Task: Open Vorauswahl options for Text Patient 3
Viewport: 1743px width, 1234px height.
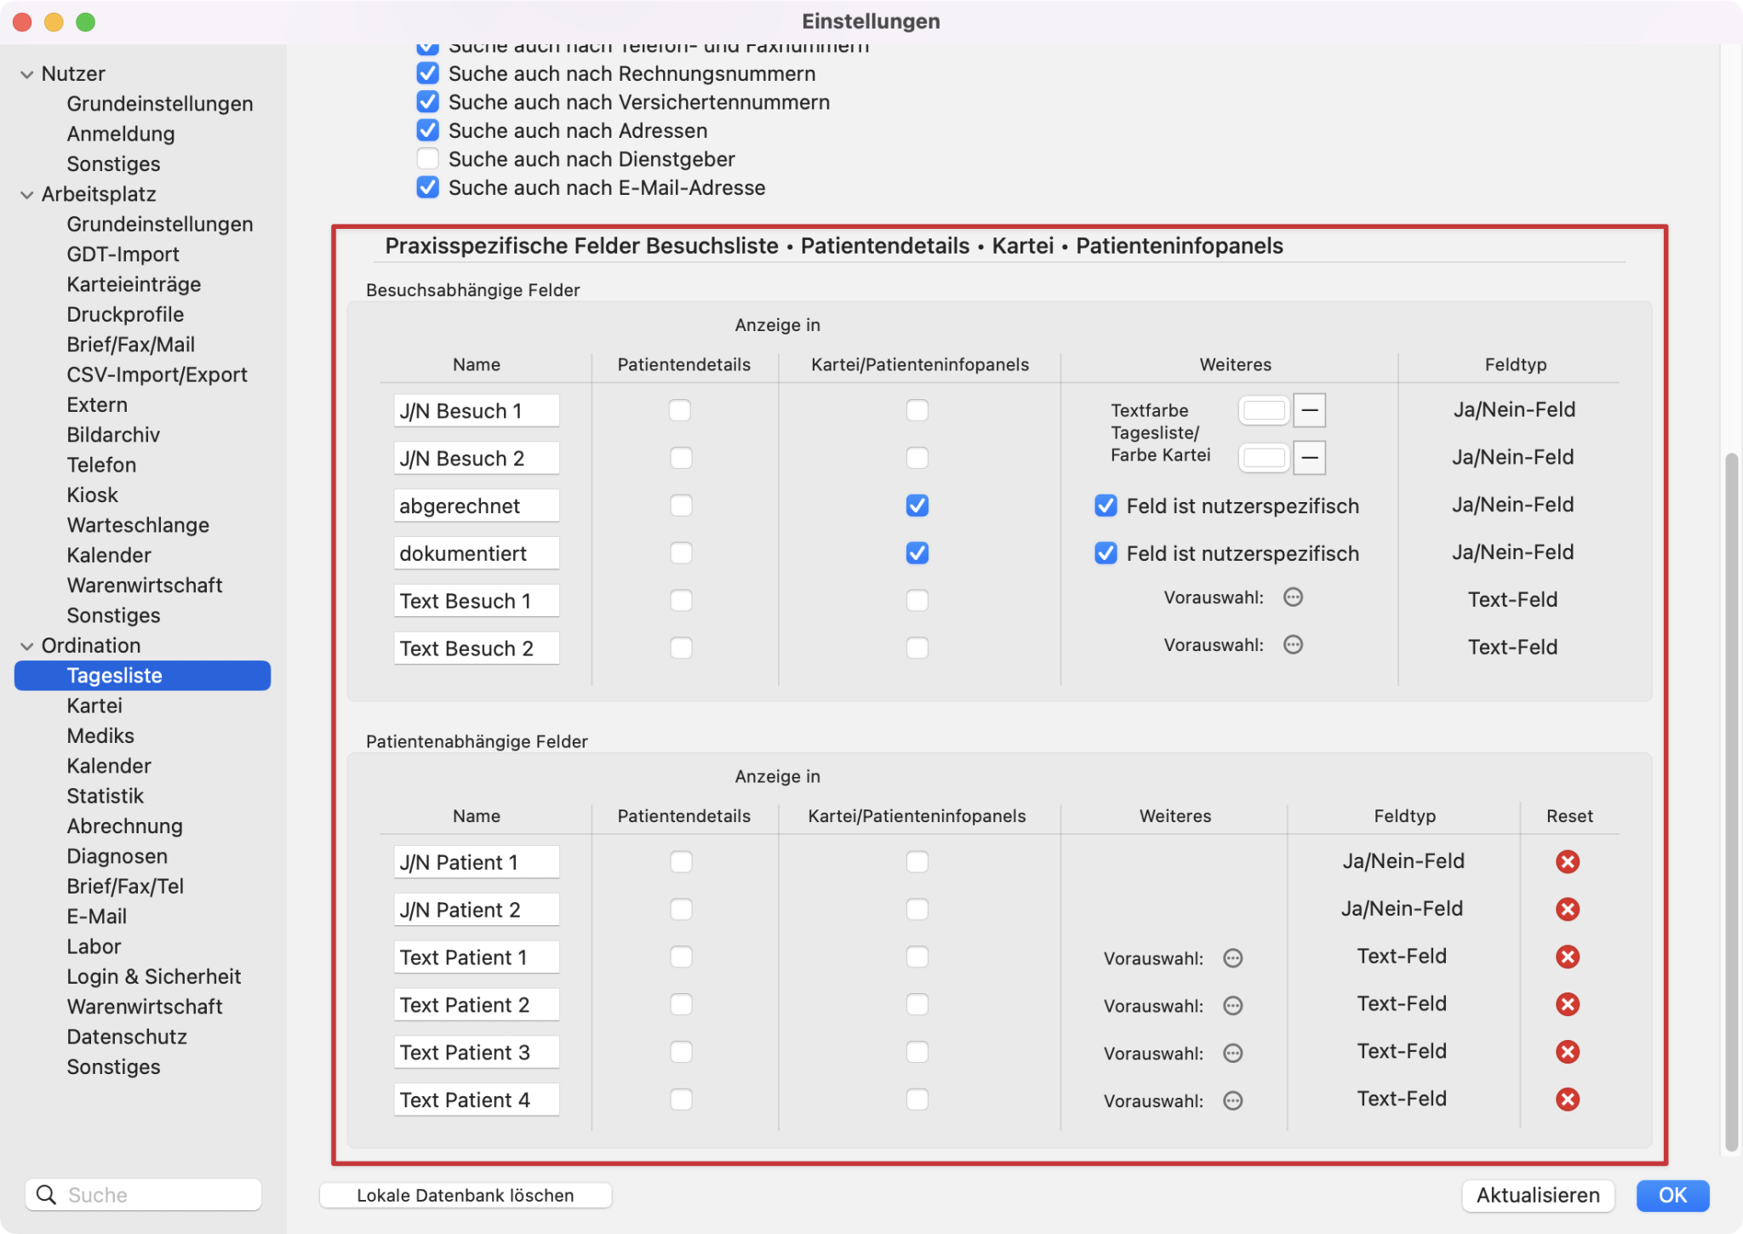Action: pyautogui.click(x=1232, y=1054)
